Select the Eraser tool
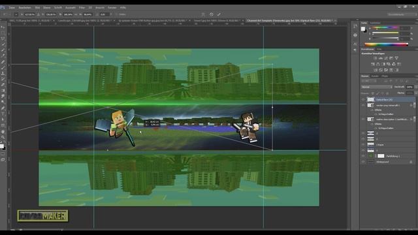This screenshot has height=235, width=418. (3, 85)
